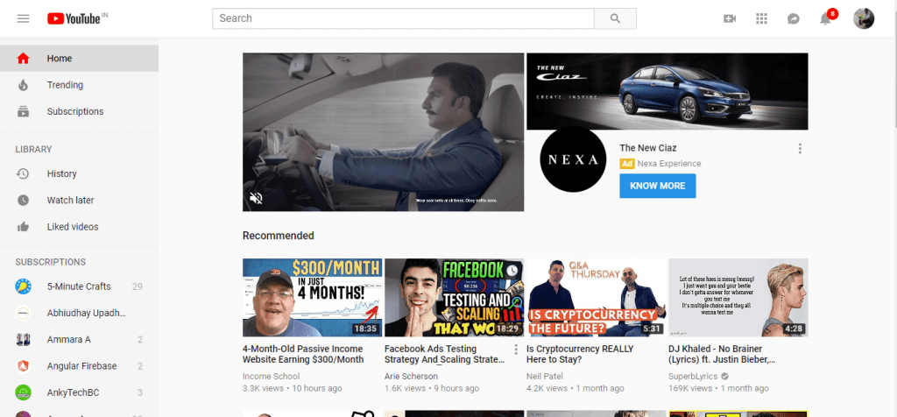Click inside the Search field
897x417 pixels.
[x=403, y=18]
